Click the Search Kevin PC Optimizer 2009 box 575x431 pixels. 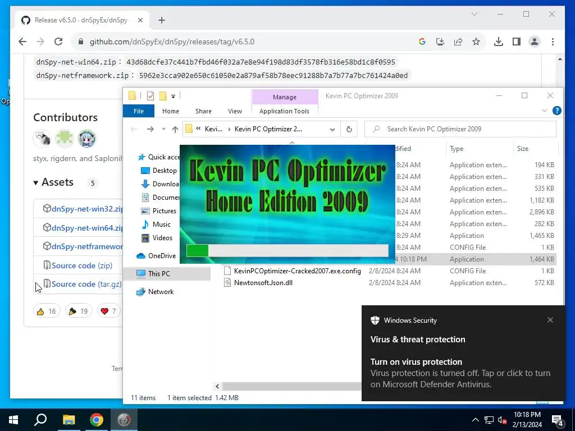click(460, 129)
